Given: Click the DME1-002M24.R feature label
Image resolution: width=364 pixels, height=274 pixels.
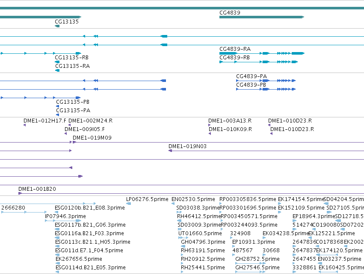Looking at the screenshot, I should (x=91, y=121).
